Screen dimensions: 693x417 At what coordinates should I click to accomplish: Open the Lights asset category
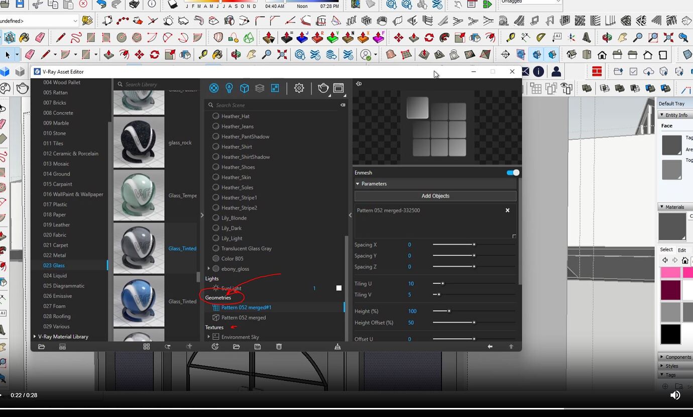click(x=229, y=88)
